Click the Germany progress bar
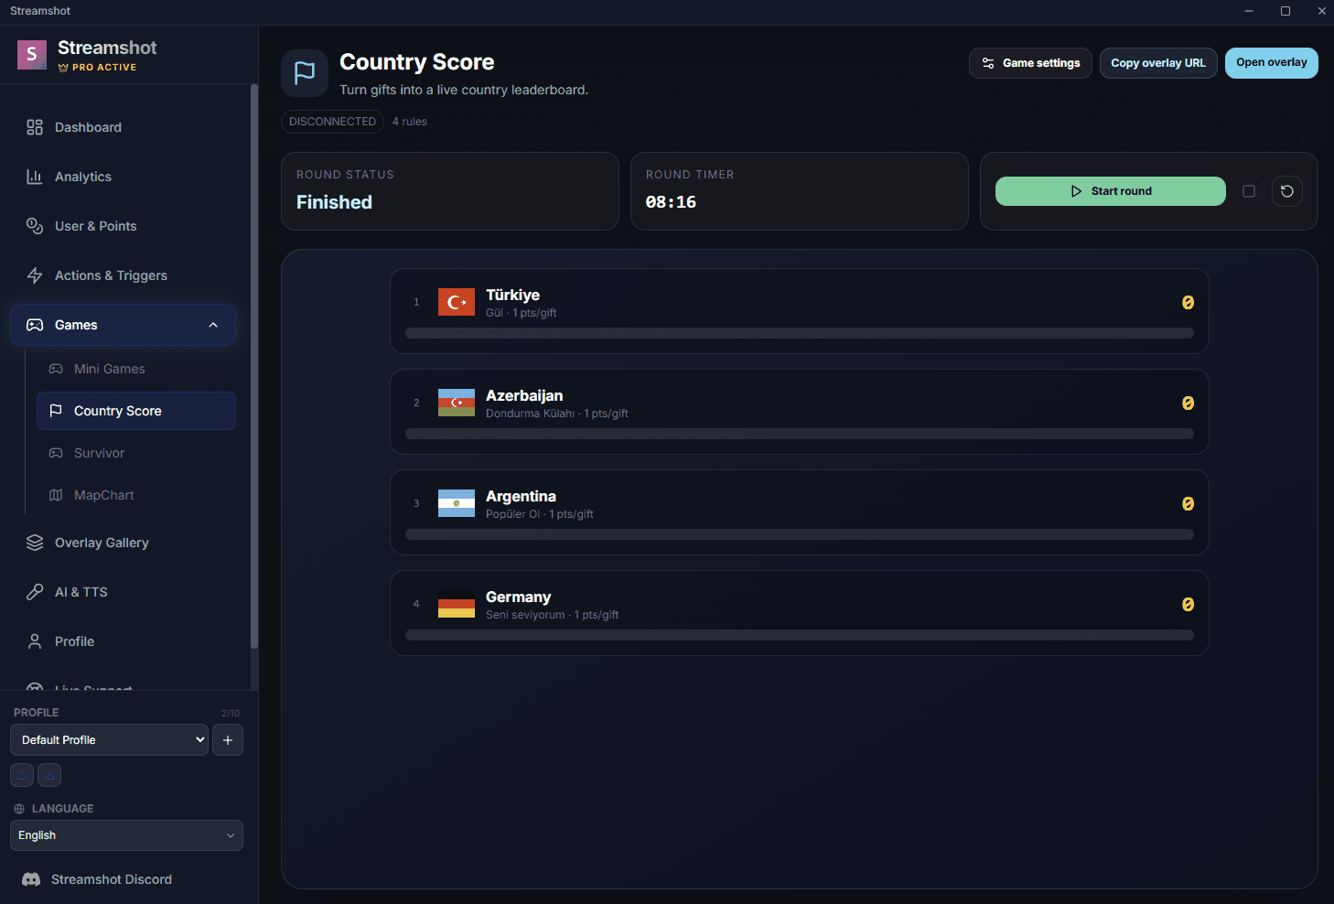Image resolution: width=1334 pixels, height=904 pixels. point(800,635)
